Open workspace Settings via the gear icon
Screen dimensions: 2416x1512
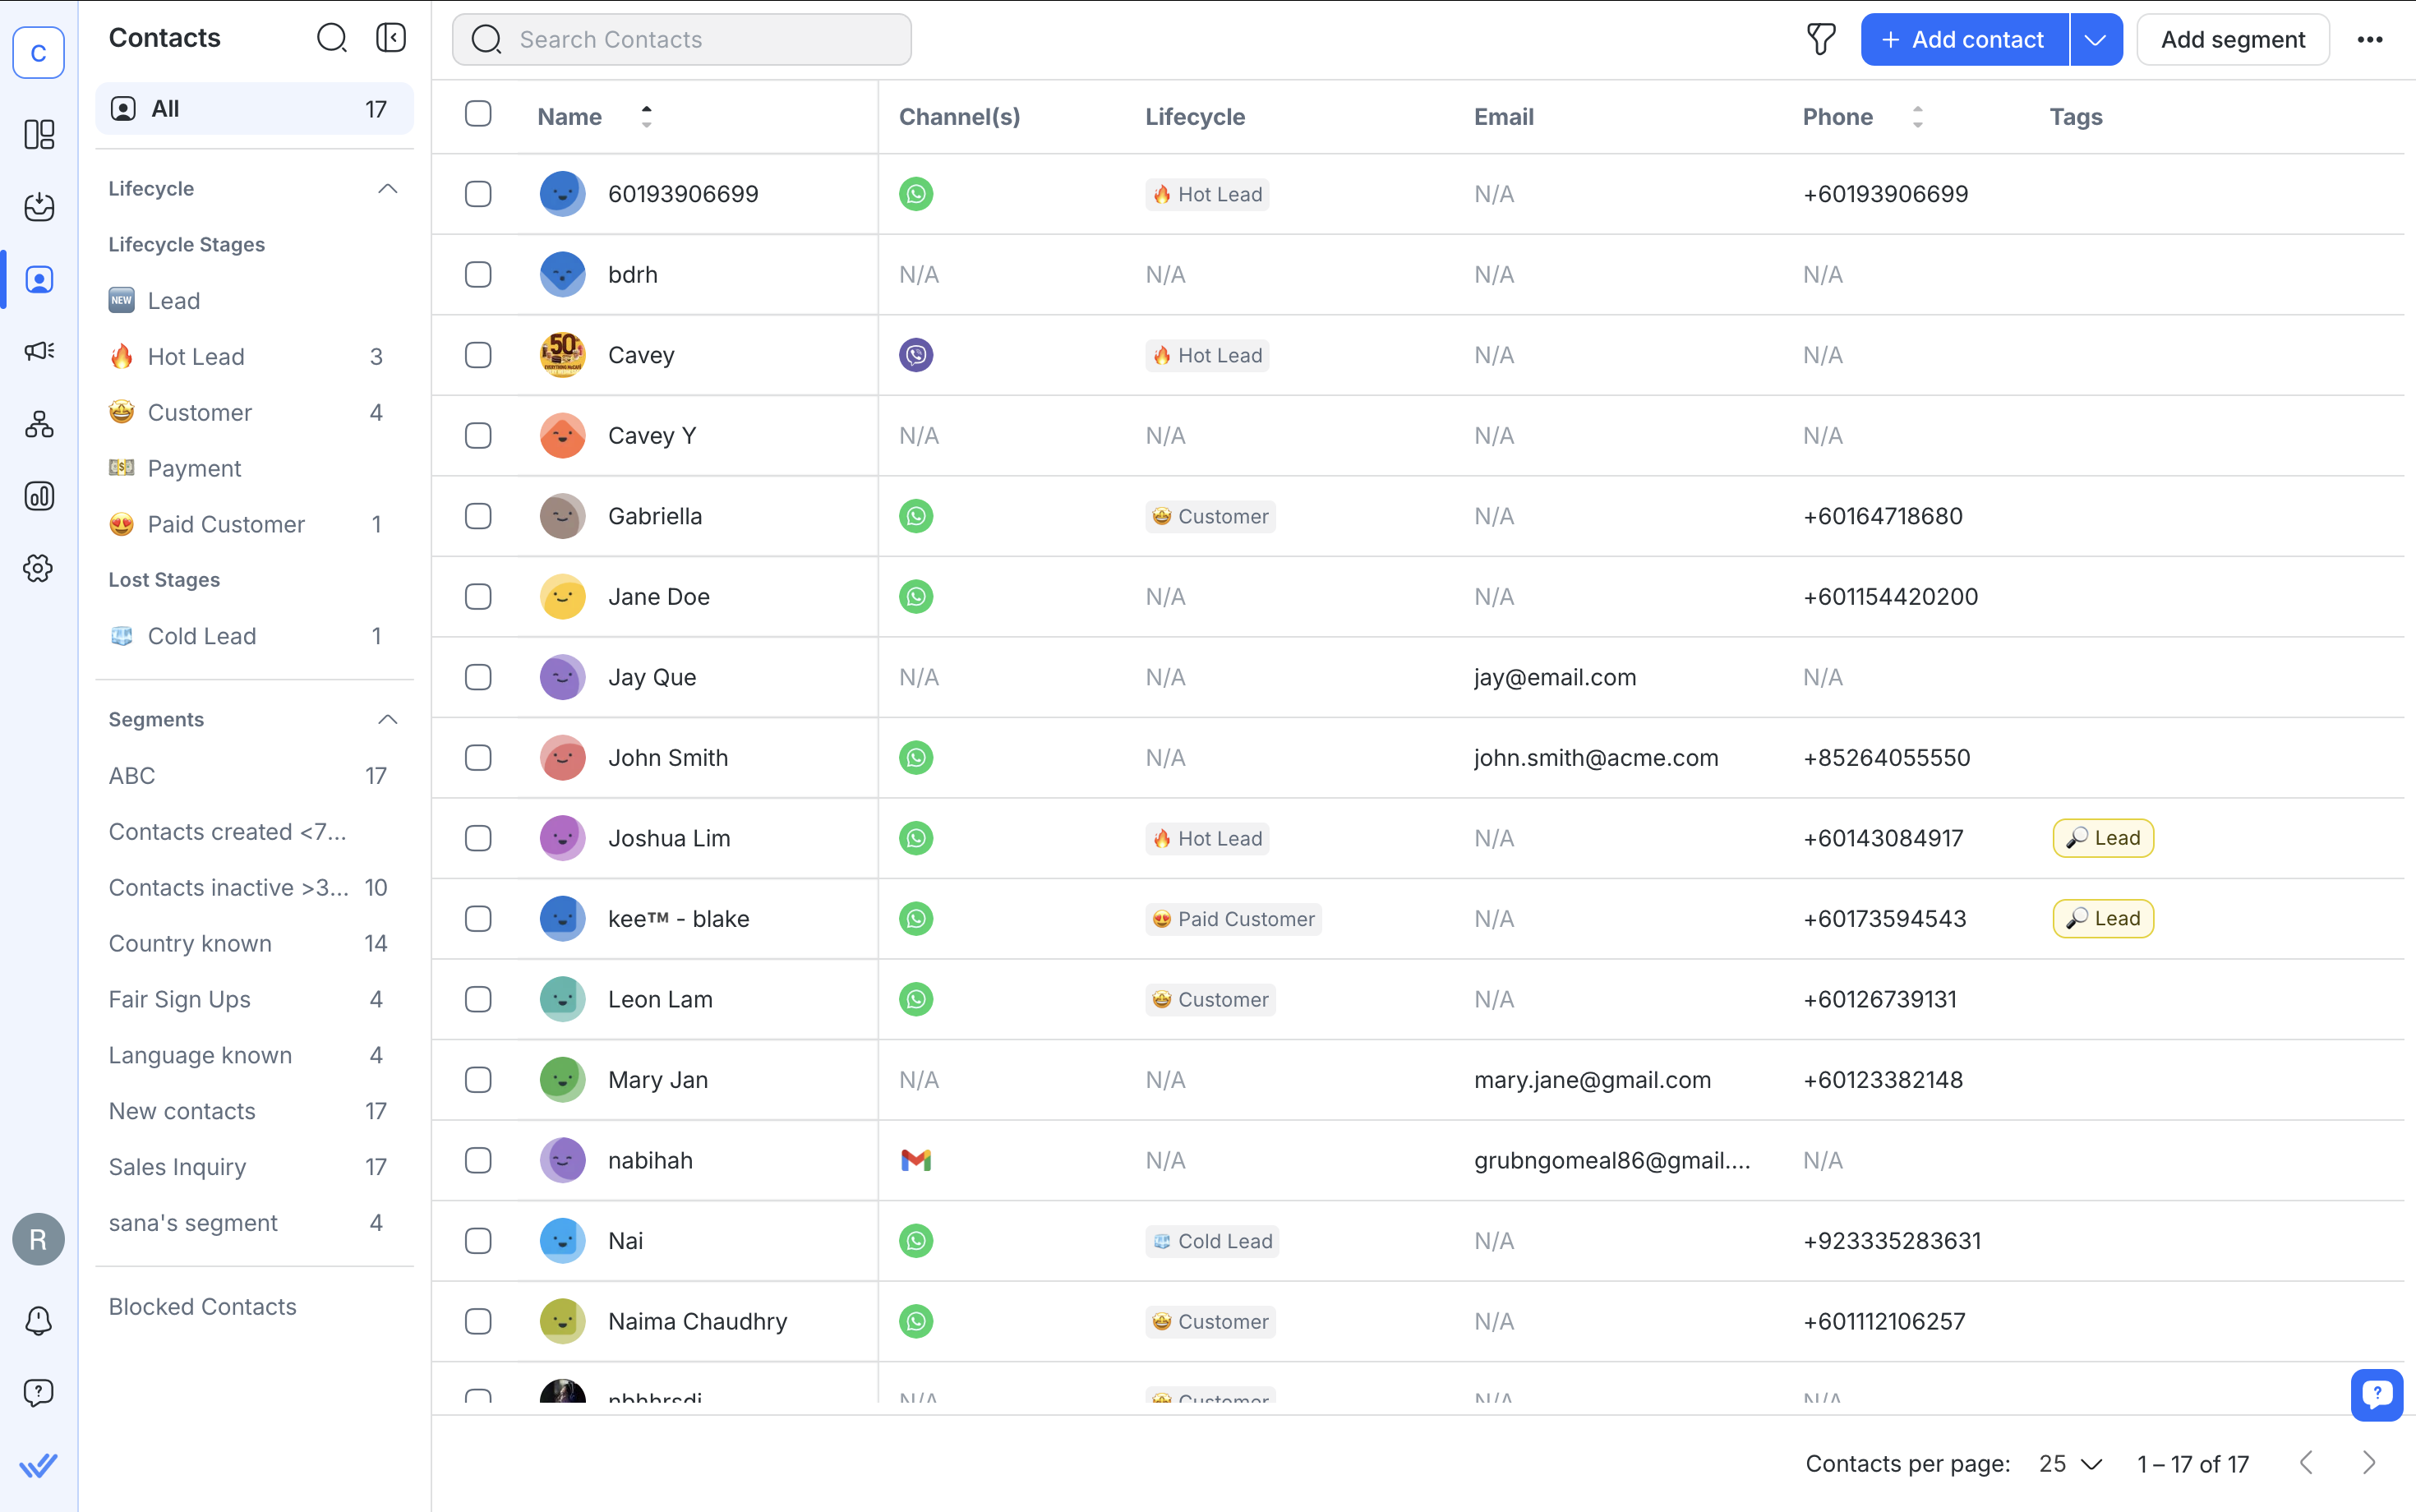(39, 568)
